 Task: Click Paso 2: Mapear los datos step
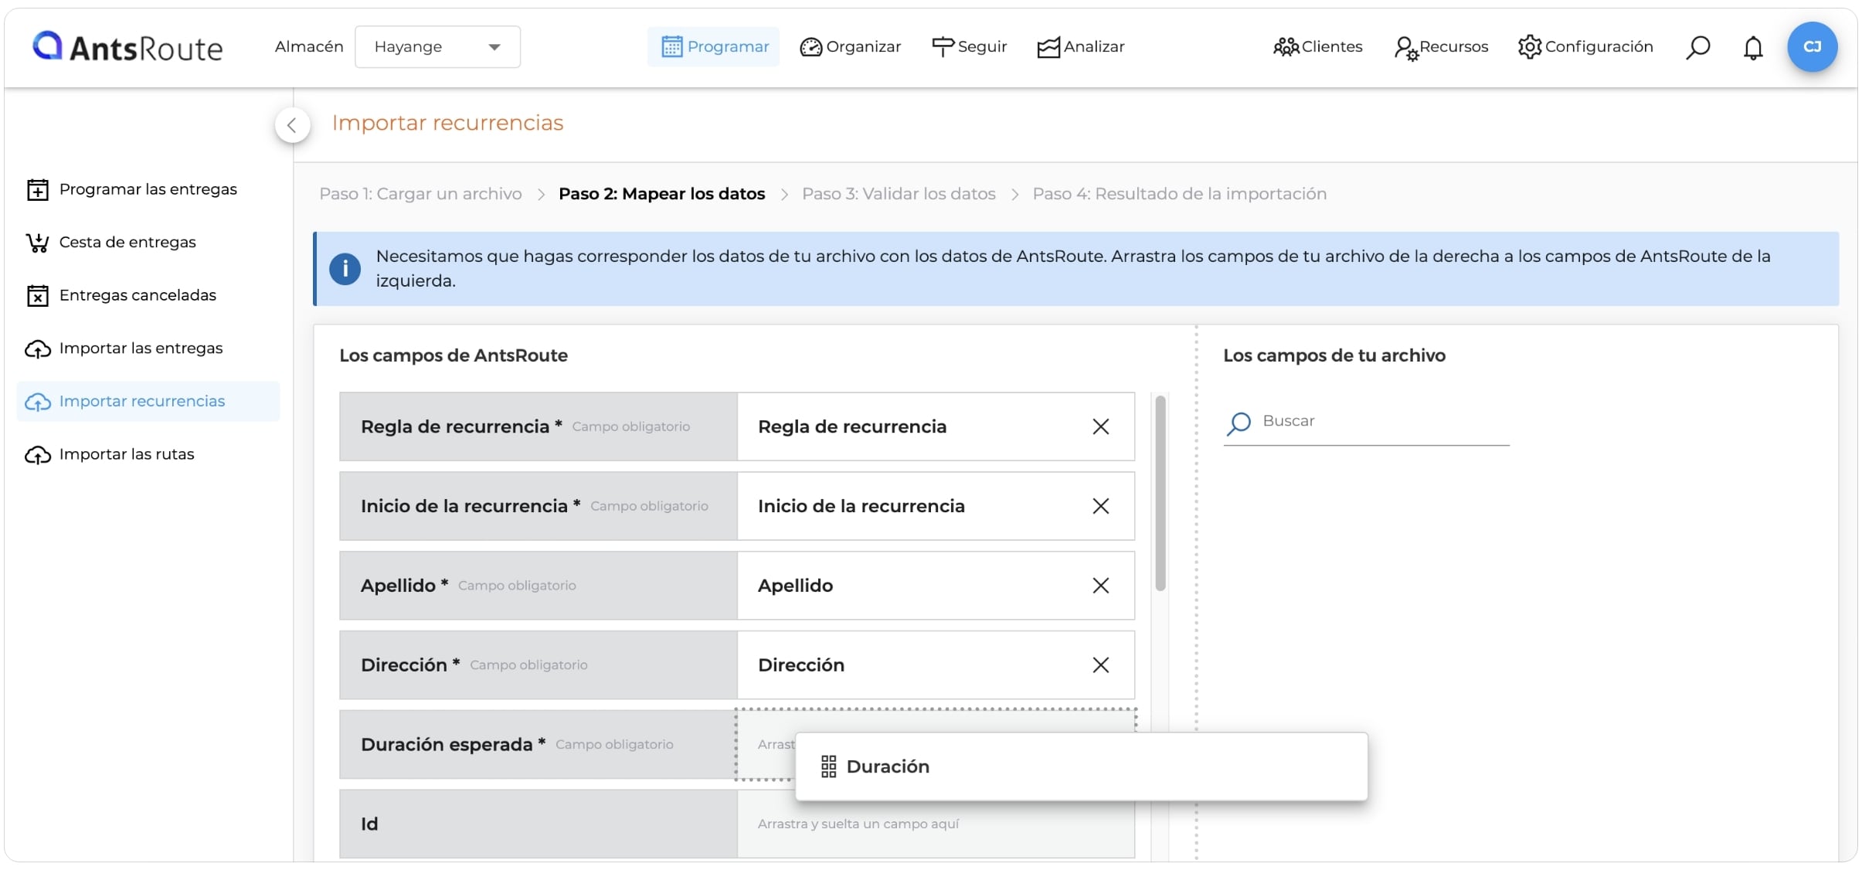tap(662, 194)
